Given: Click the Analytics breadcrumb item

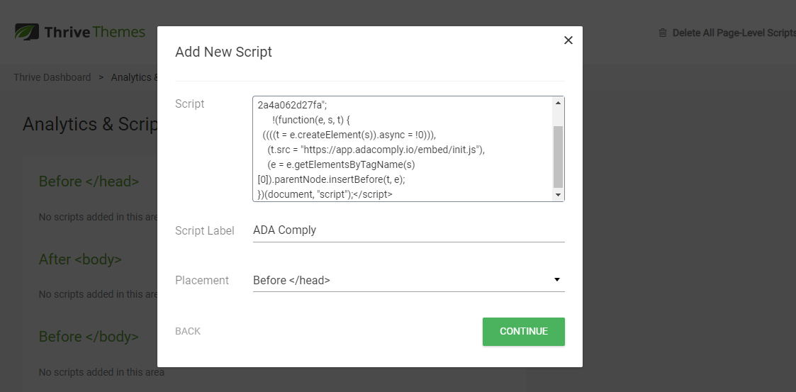Looking at the screenshot, I should [x=134, y=77].
